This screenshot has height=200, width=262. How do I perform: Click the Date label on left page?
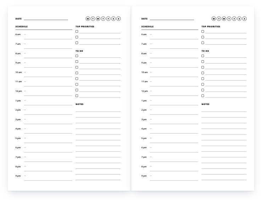tap(18, 19)
